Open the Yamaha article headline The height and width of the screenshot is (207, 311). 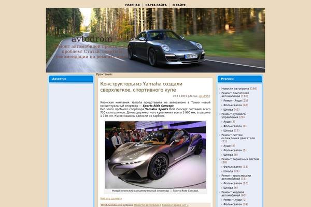141,87
